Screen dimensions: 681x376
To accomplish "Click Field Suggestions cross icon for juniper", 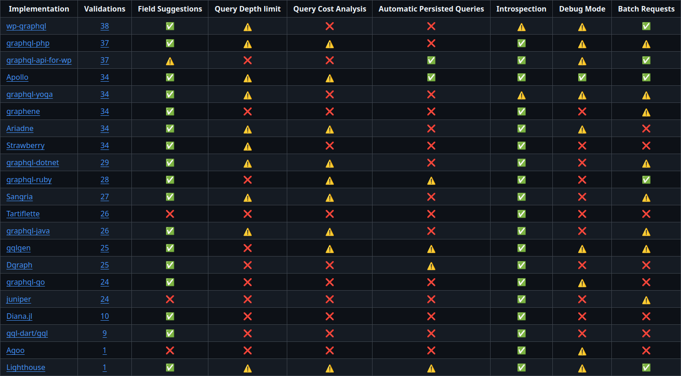I will 170,299.
